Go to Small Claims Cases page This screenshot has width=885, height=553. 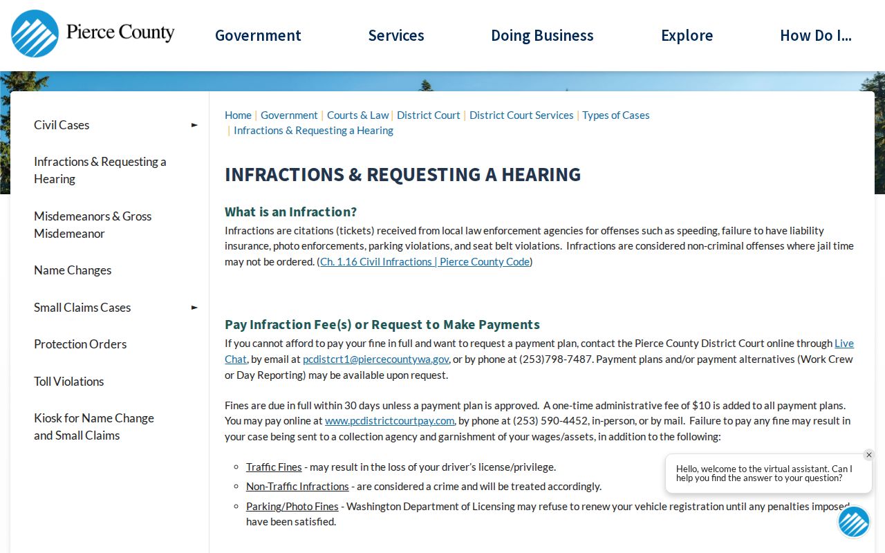coord(82,308)
